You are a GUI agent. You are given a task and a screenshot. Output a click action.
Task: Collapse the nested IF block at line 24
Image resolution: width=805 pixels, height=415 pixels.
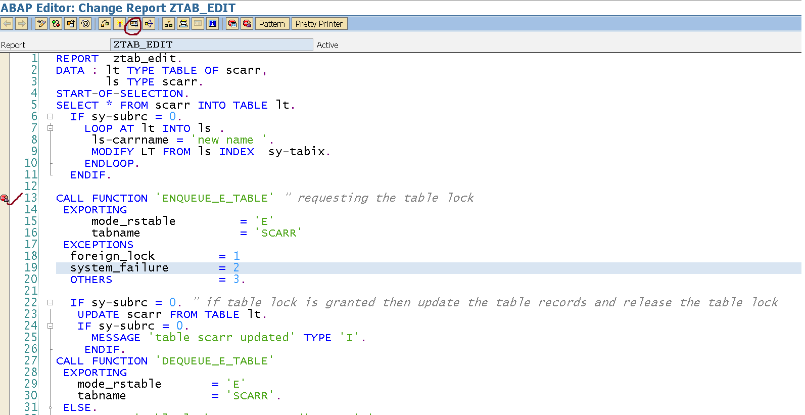tap(50, 326)
